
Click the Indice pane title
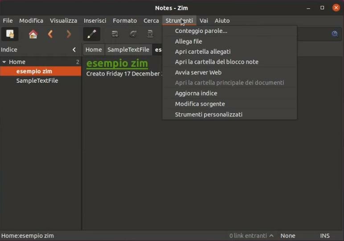tap(9, 50)
